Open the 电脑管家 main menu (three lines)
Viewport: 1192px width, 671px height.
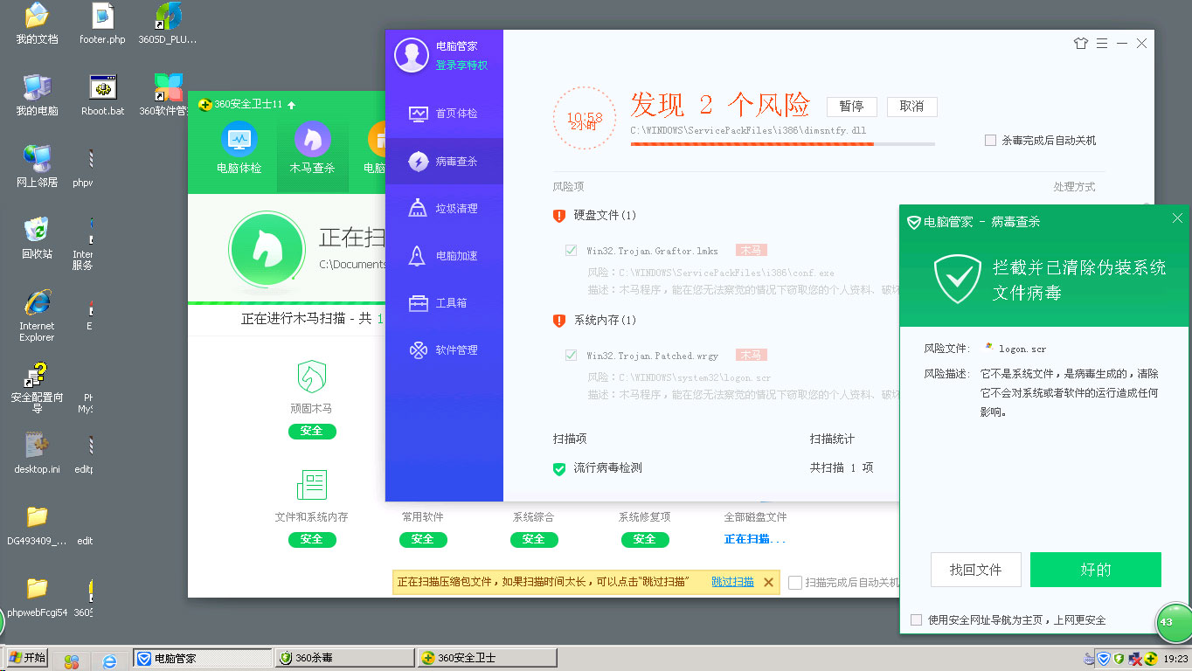[x=1102, y=43]
